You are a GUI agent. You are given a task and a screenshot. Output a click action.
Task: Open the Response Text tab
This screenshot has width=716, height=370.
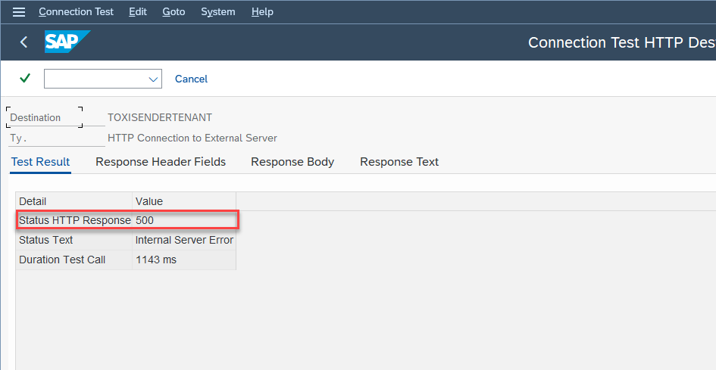tap(399, 162)
